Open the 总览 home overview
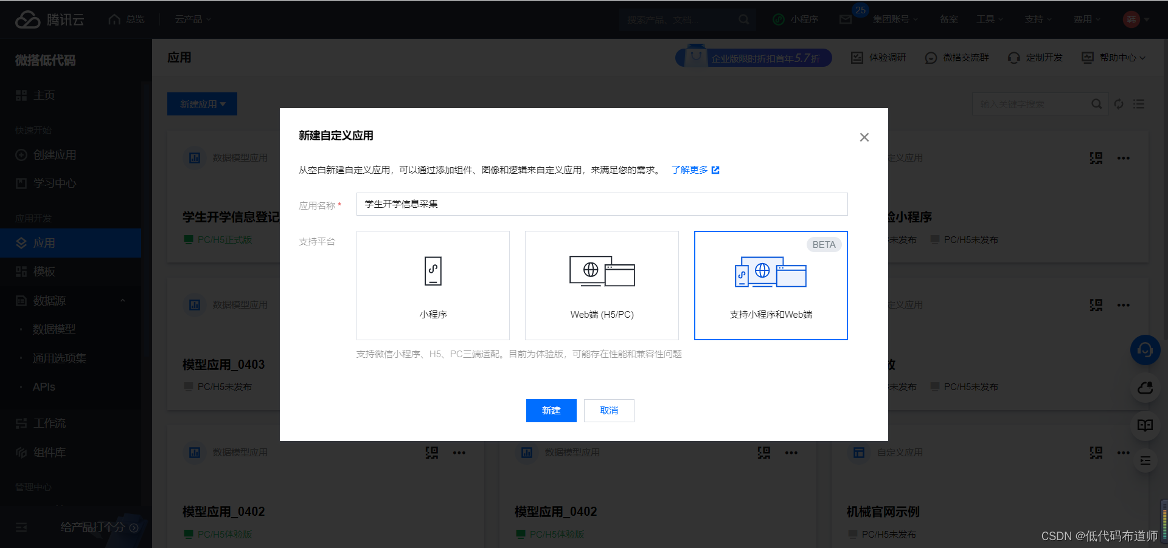This screenshot has height=548, width=1168. (127, 19)
